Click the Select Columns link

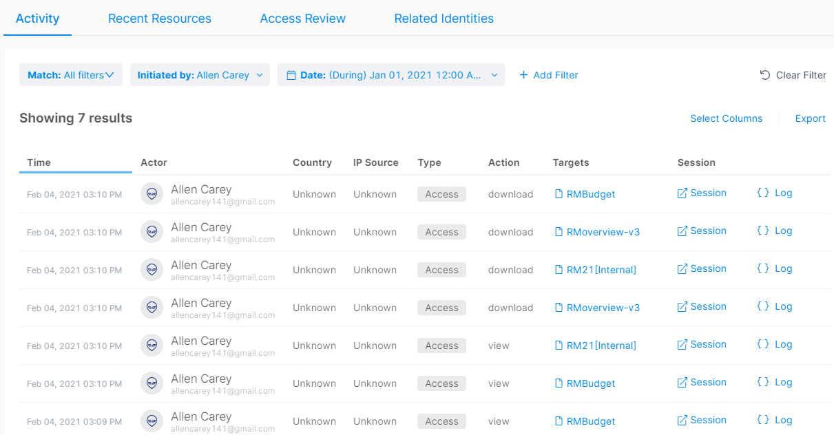(x=726, y=118)
